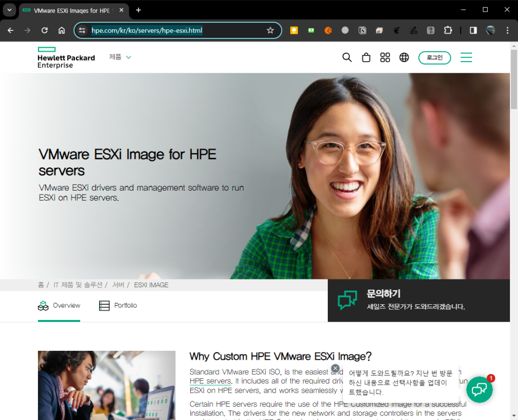
Task: Open the bicycle extension icon
Action: (414, 30)
